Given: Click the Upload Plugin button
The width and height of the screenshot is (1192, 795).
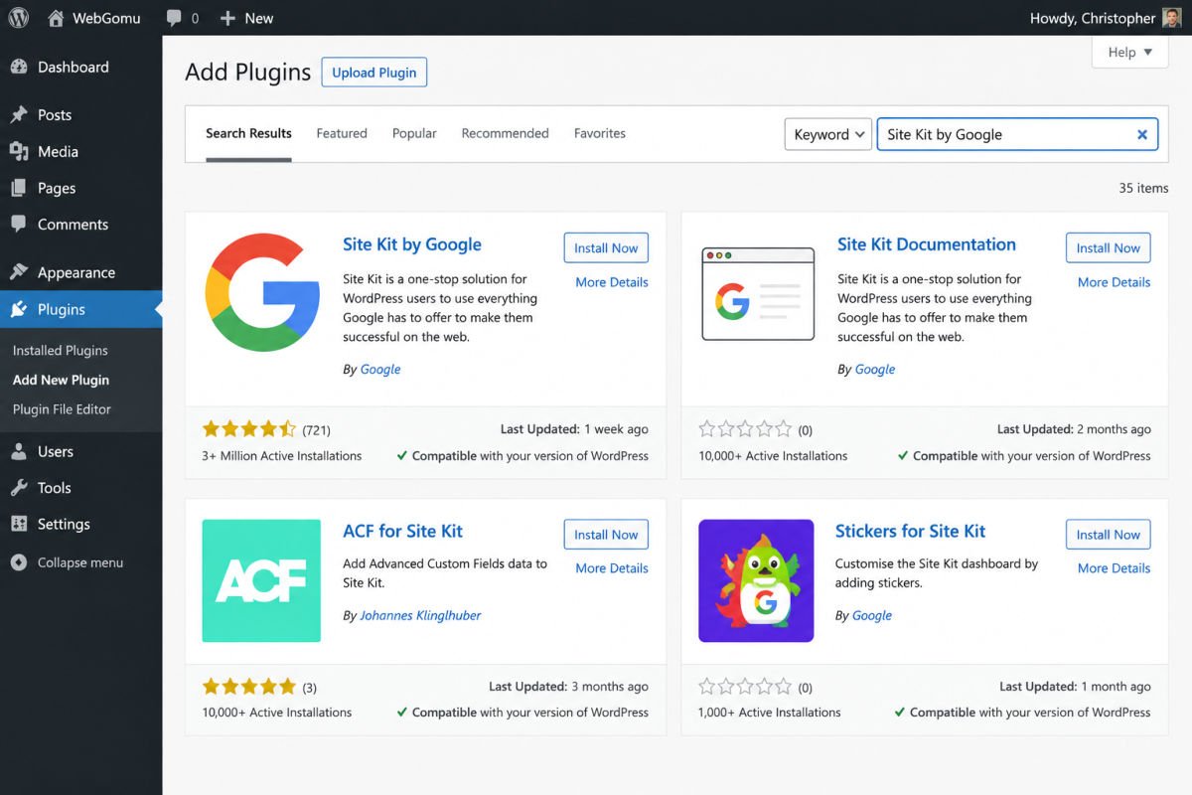Looking at the screenshot, I should pyautogui.click(x=374, y=73).
